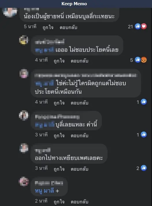The image size is (152, 206).
Task: Click like icon on ออกไปทางเหยียบเพศเลยคะ comment
Action: point(144,168)
